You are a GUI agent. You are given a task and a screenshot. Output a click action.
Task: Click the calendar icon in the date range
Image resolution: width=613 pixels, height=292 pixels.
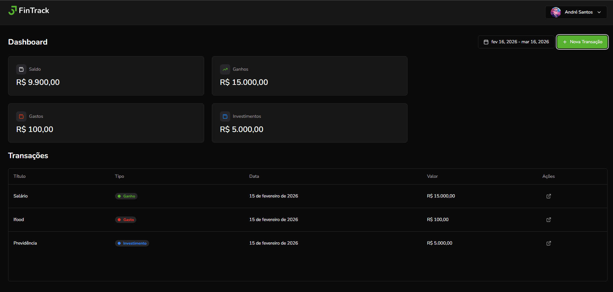tap(486, 42)
